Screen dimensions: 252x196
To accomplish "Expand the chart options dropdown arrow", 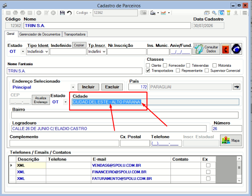I will tap(169, 13).
